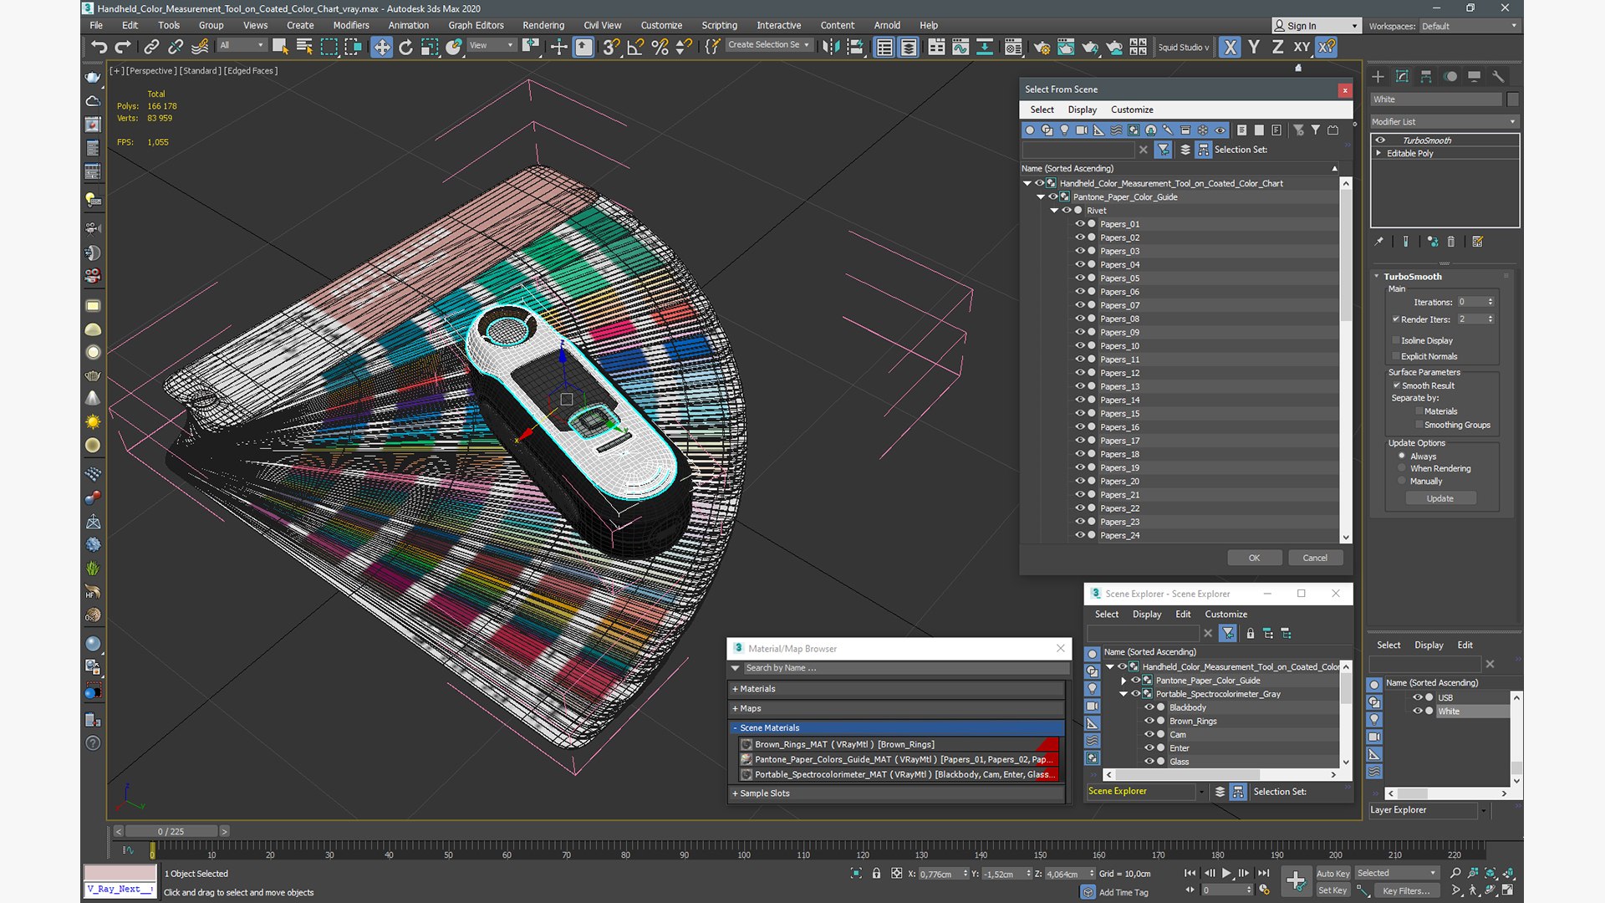Toggle the Isoline Display checkbox
This screenshot has width=1605, height=903.
(1396, 340)
